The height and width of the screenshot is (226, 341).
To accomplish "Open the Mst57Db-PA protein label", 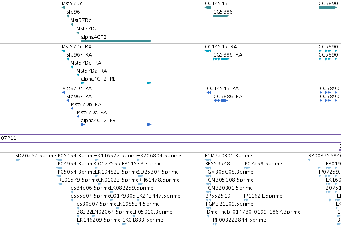I will [x=86, y=105].
